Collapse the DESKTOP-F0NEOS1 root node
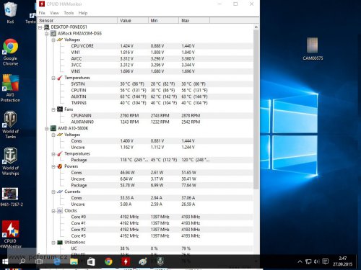 [x=40, y=27]
